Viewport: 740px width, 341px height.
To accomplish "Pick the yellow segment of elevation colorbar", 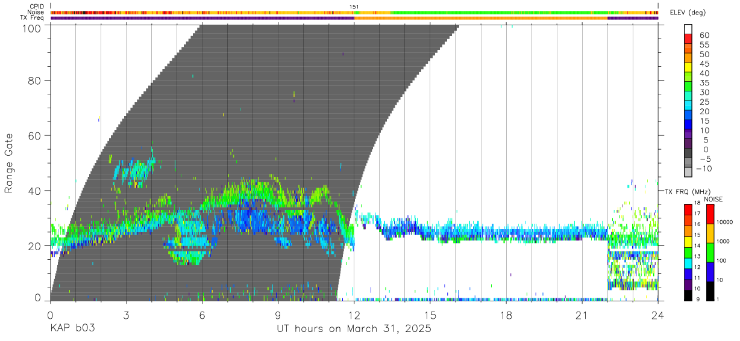I will point(688,69).
